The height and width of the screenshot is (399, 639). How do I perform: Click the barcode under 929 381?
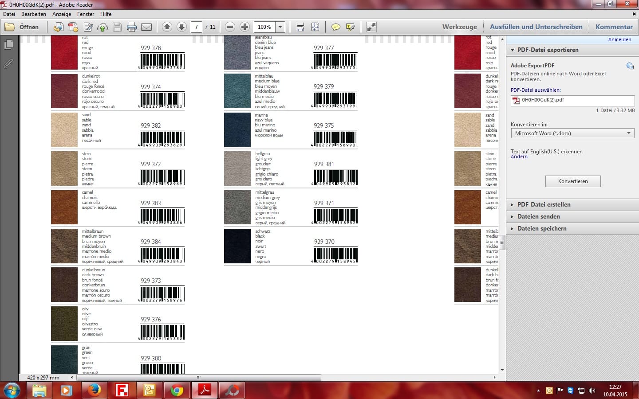[x=335, y=177]
